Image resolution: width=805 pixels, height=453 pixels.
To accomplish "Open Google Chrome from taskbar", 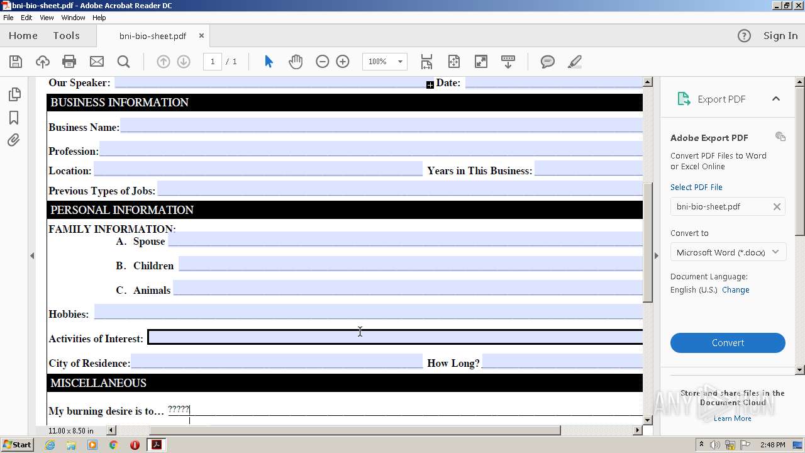I will 113,445.
